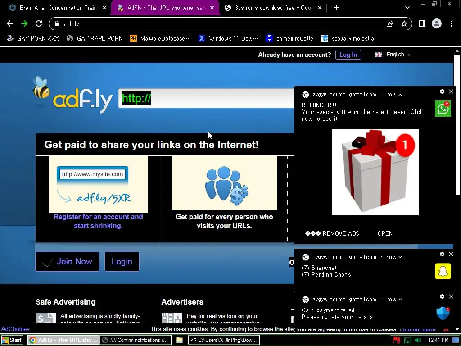Image resolution: width=461 pixels, height=346 pixels.
Task: Click the blue Login button
Action: [x=122, y=262]
